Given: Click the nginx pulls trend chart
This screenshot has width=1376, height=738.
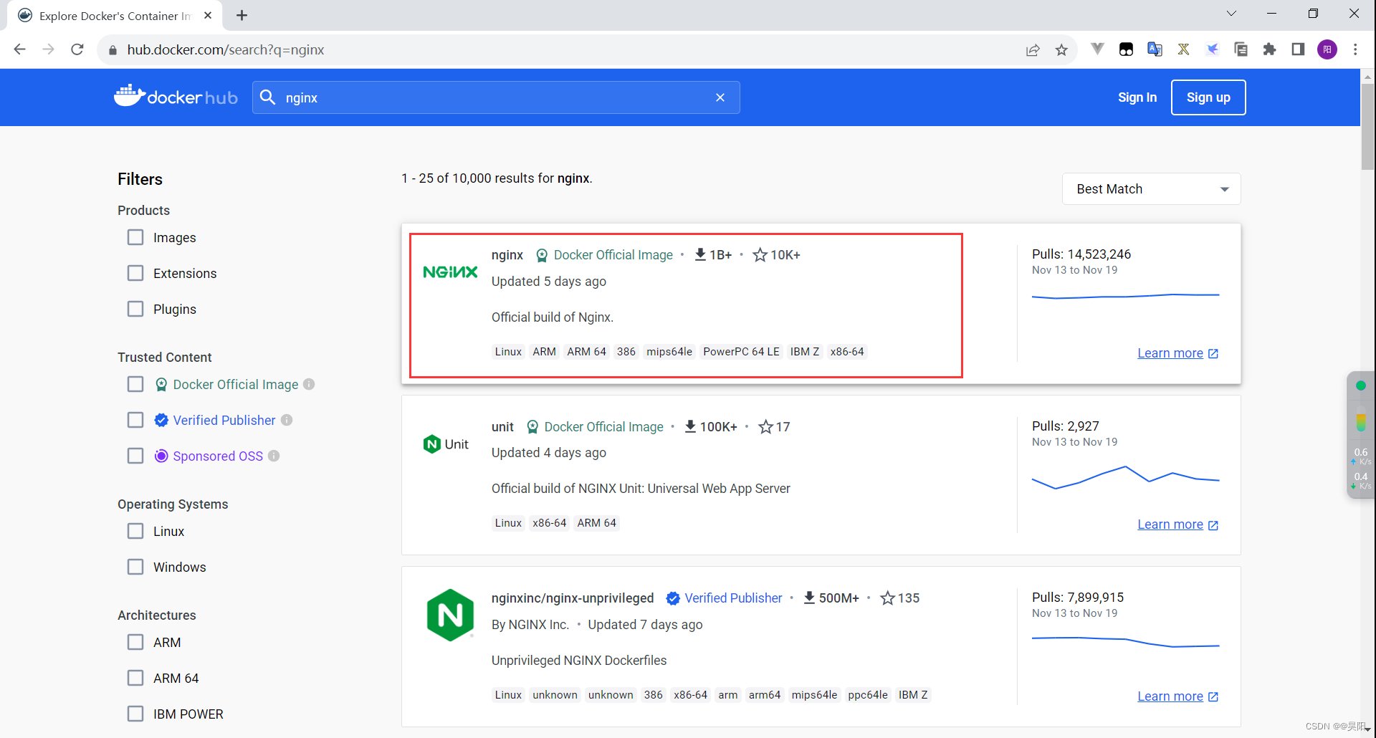Looking at the screenshot, I should tap(1125, 295).
